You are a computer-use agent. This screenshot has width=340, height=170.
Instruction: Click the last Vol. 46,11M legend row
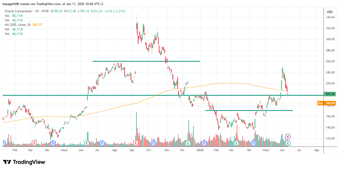coord(14,34)
